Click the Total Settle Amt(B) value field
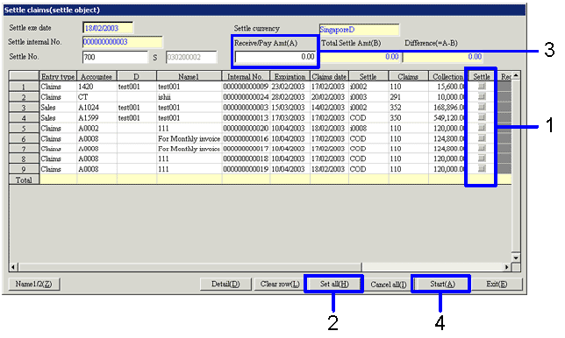This screenshot has height=338, width=565. pyautogui.click(x=360, y=57)
